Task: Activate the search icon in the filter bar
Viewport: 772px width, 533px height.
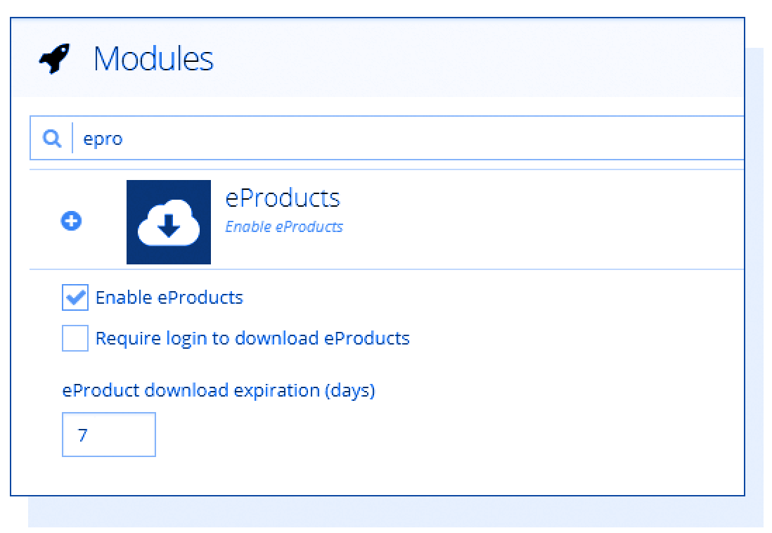Action: pos(51,138)
